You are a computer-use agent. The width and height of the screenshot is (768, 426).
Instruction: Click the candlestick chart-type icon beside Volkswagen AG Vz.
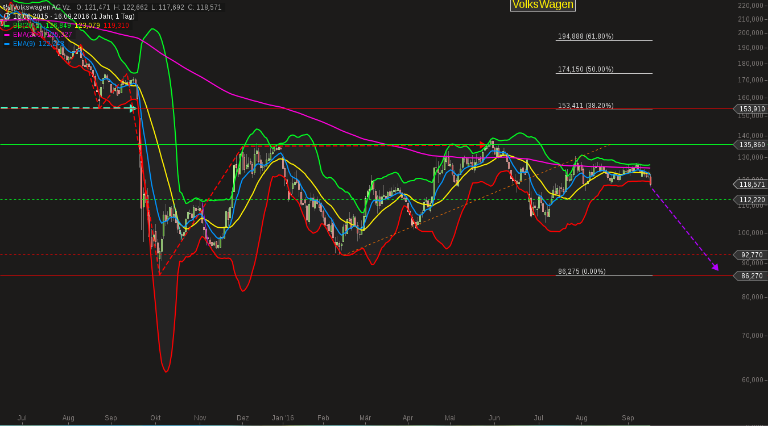(x=6, y=7)
